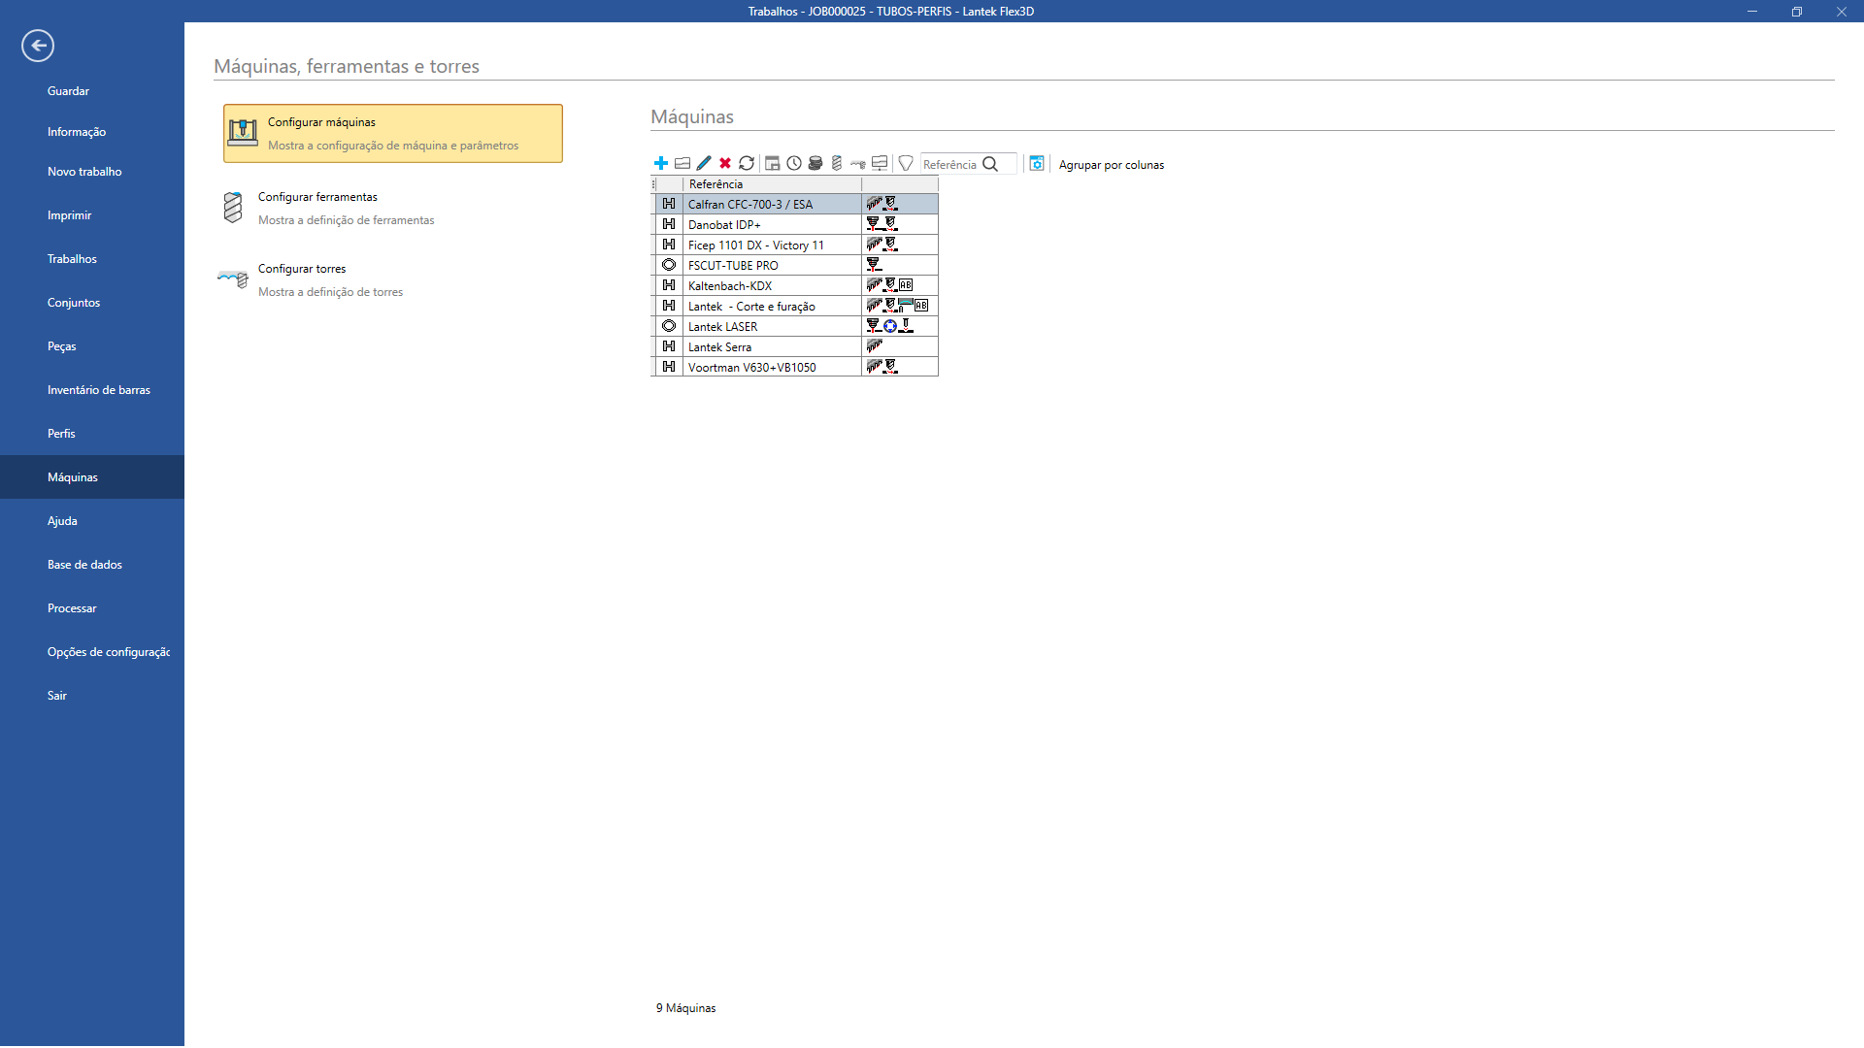Click the magnifying glass search icon

click(990, 164)
